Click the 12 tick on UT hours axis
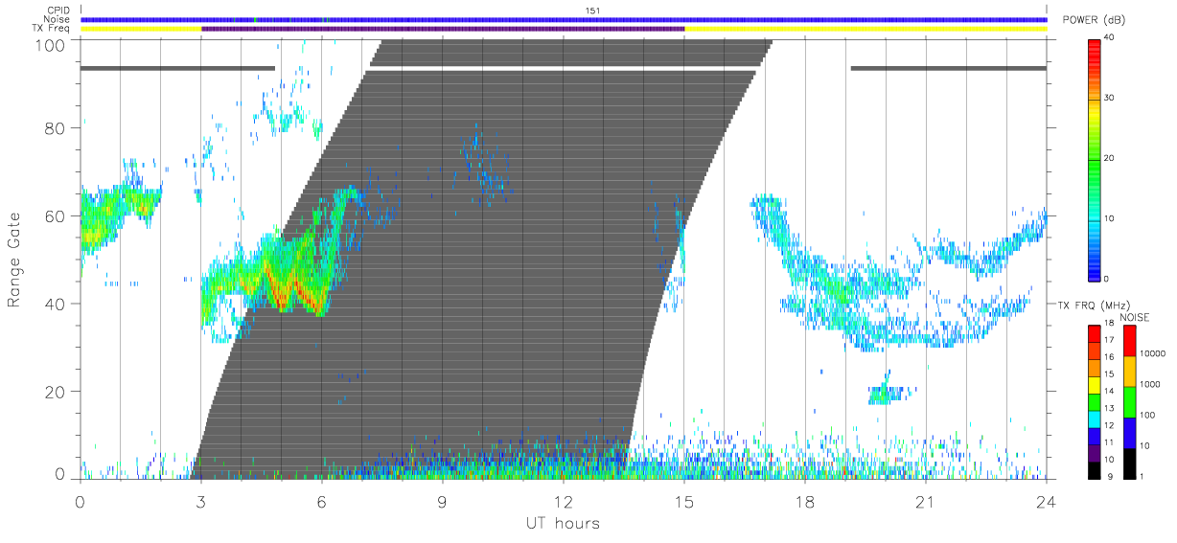 point(563,502)
